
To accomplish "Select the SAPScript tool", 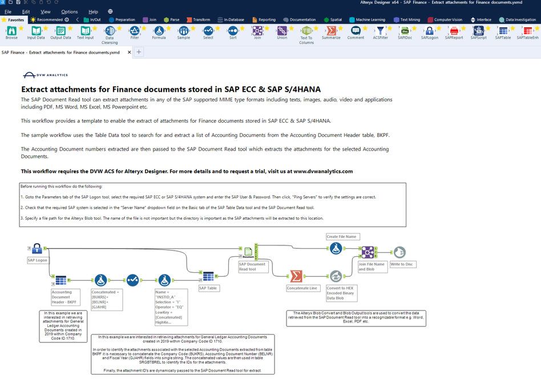I will (479, 31).
